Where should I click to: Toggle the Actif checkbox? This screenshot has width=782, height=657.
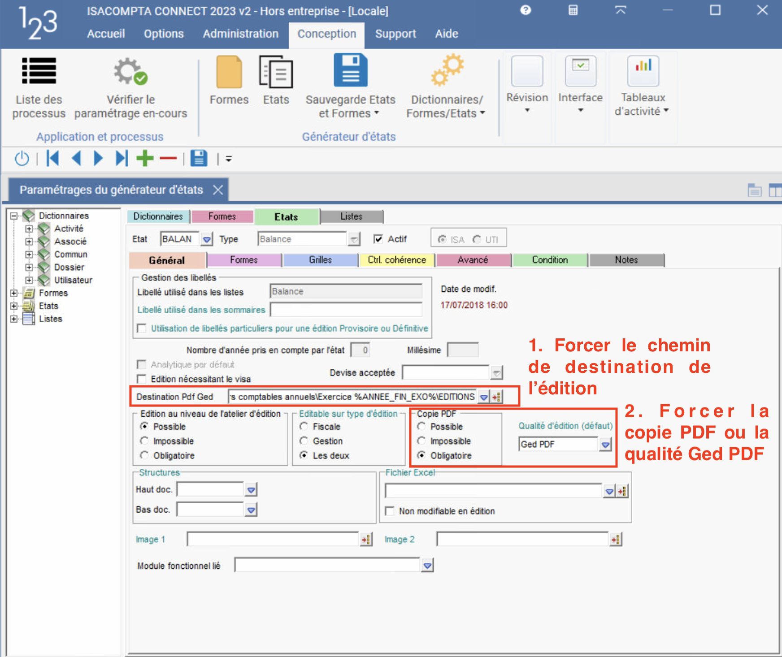click(378, 239)
